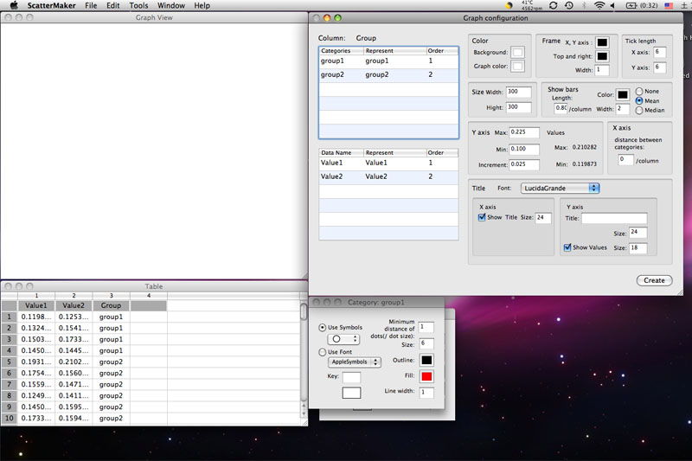Toggle X axis Show Title checkbox
The width and height of the screenshot is (692, 461).
(x=482, y=217)
